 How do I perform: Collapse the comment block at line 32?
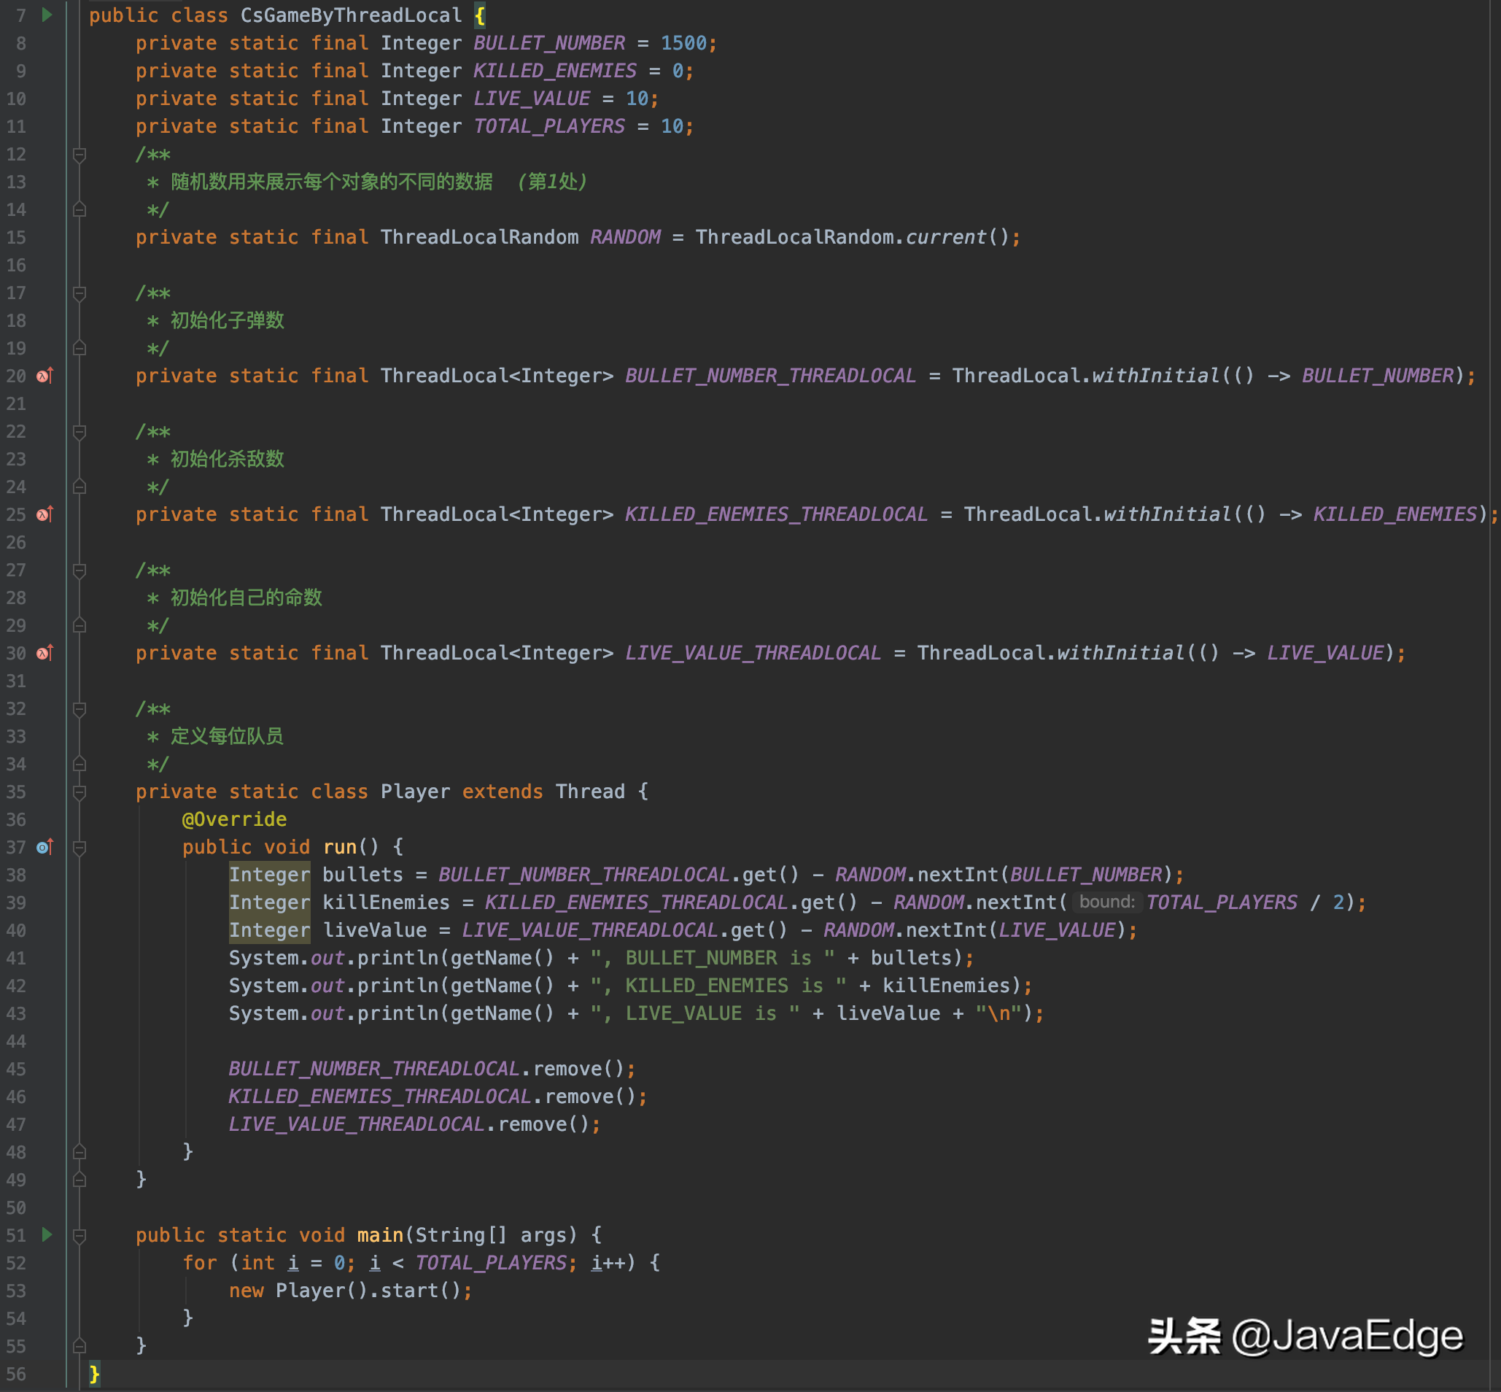tap(79, 709)
